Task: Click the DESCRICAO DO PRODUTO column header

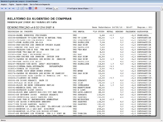Action: pyautogui.click(x=20, y=32)
